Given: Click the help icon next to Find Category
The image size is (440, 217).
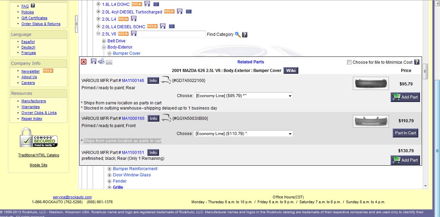Looking at the screenshot, I should [x=245, y=34].
